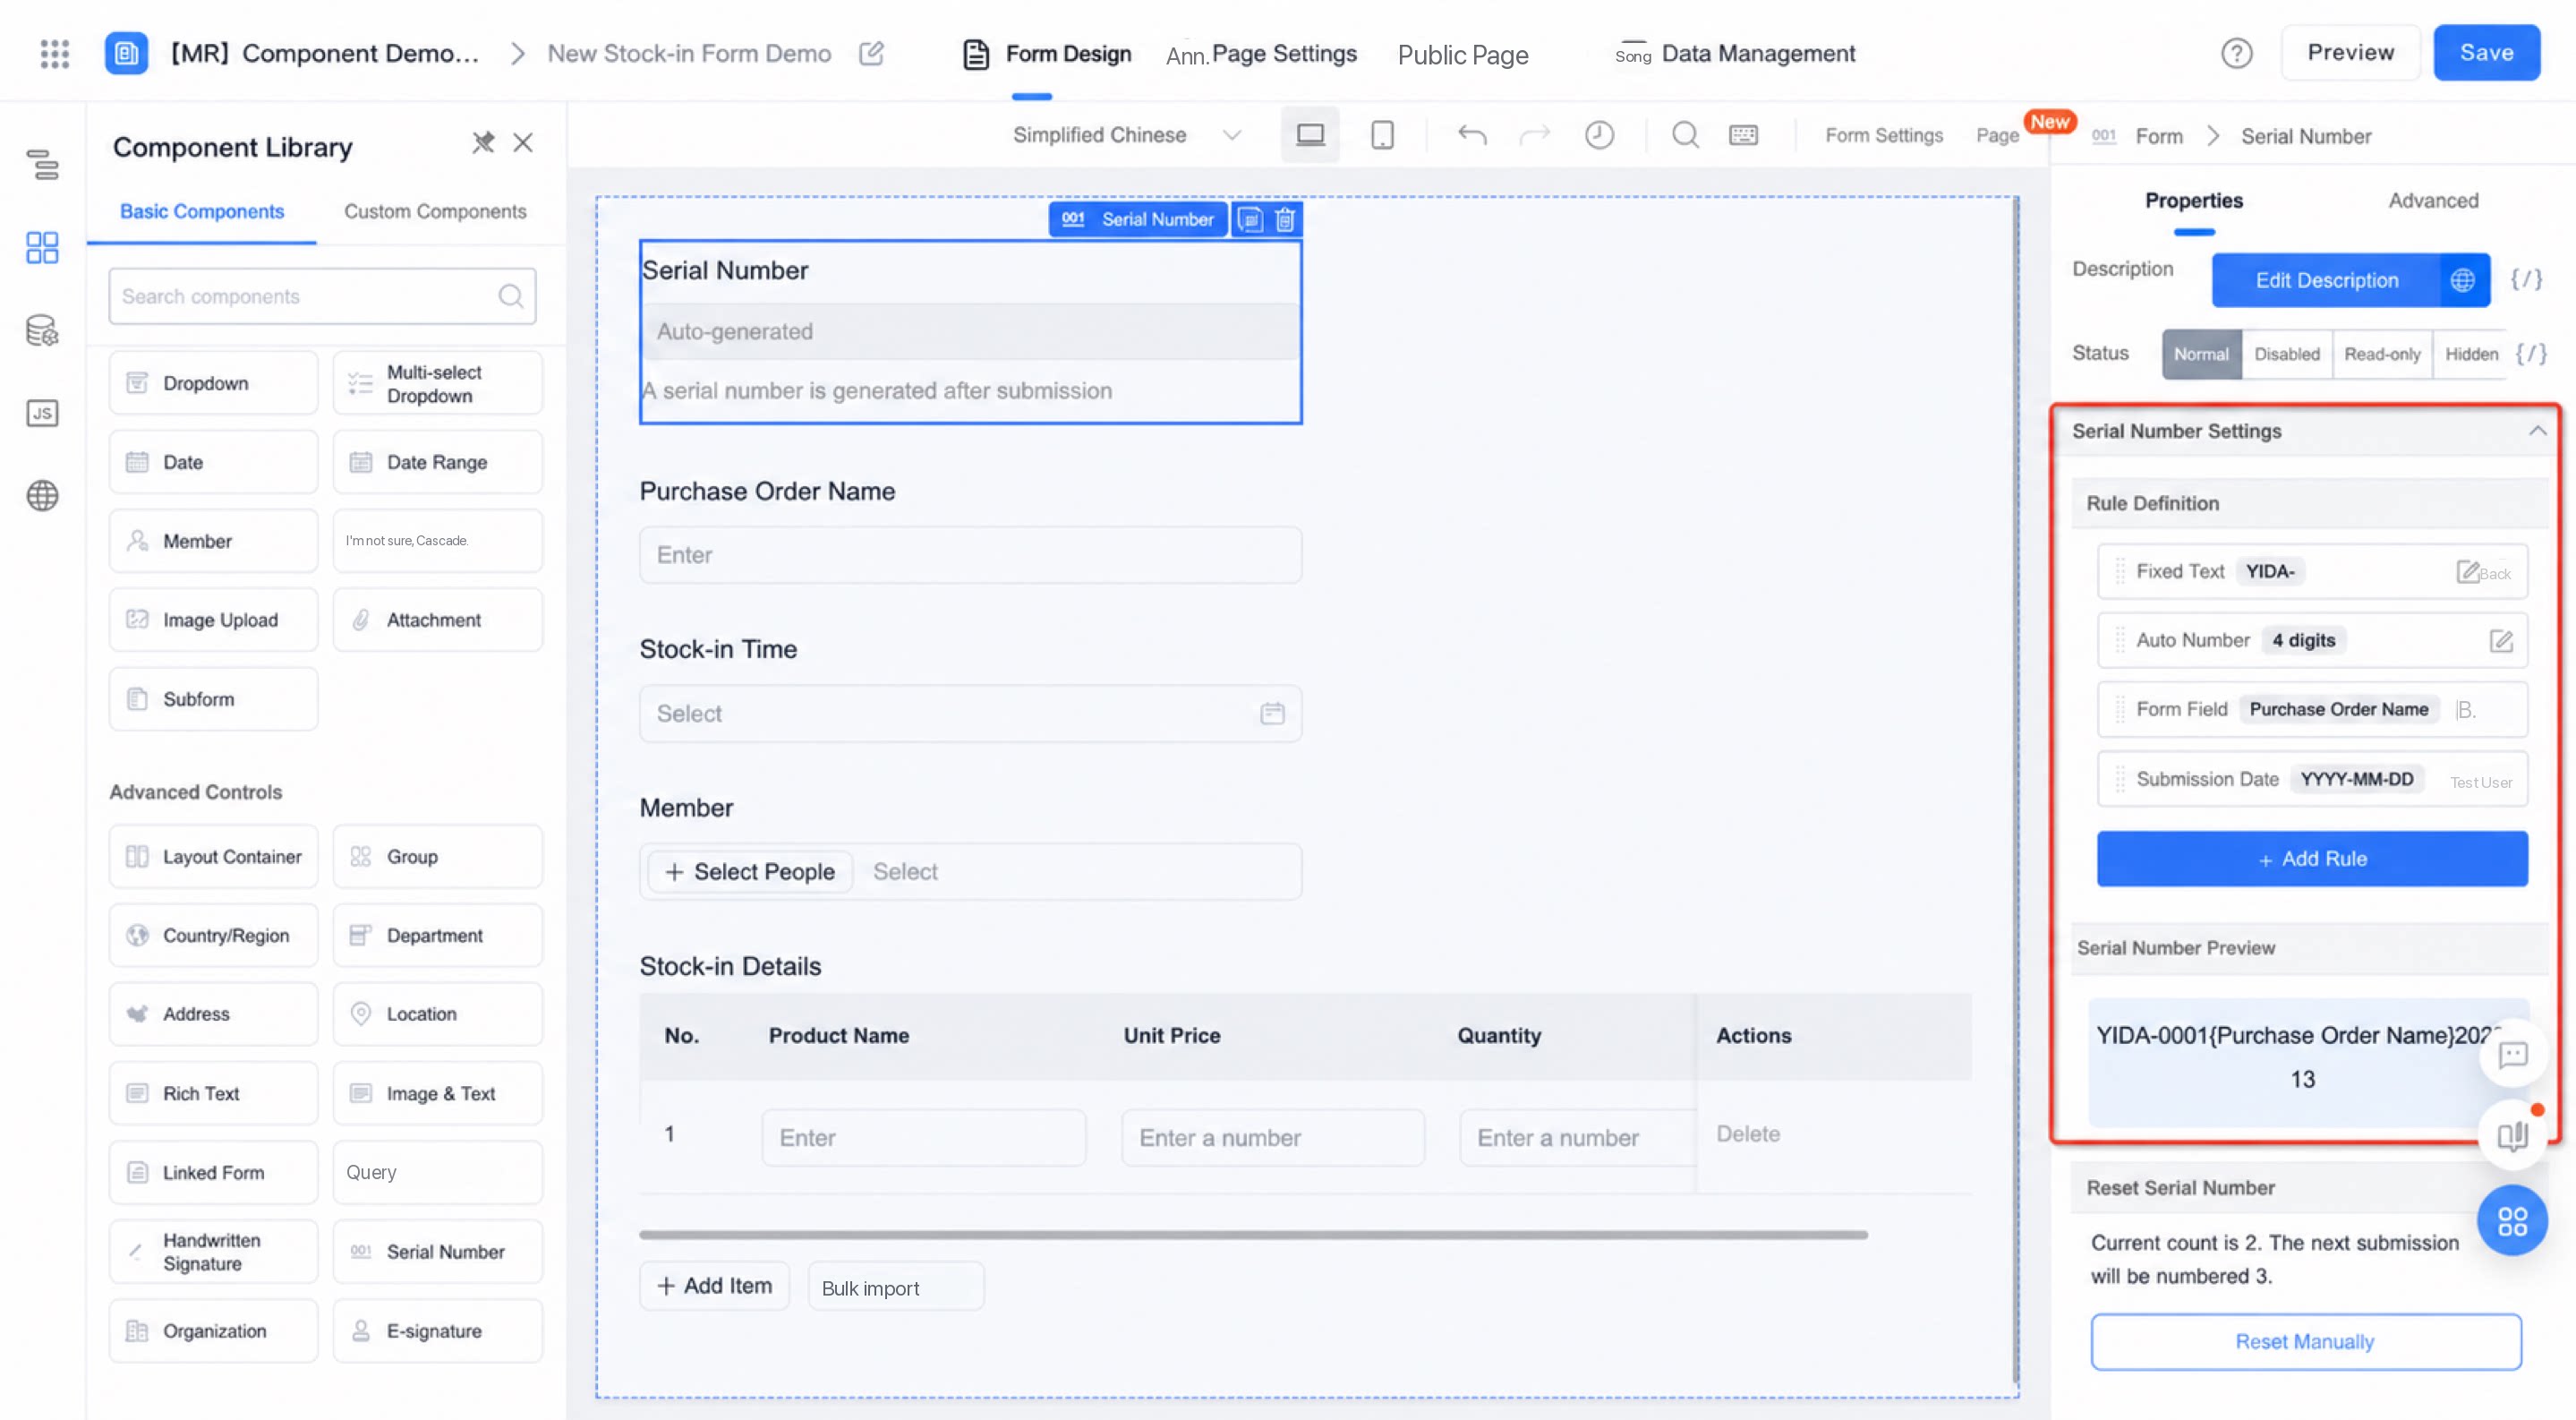Edit the Auto Number rule pencil icon

coord(2500,641)
